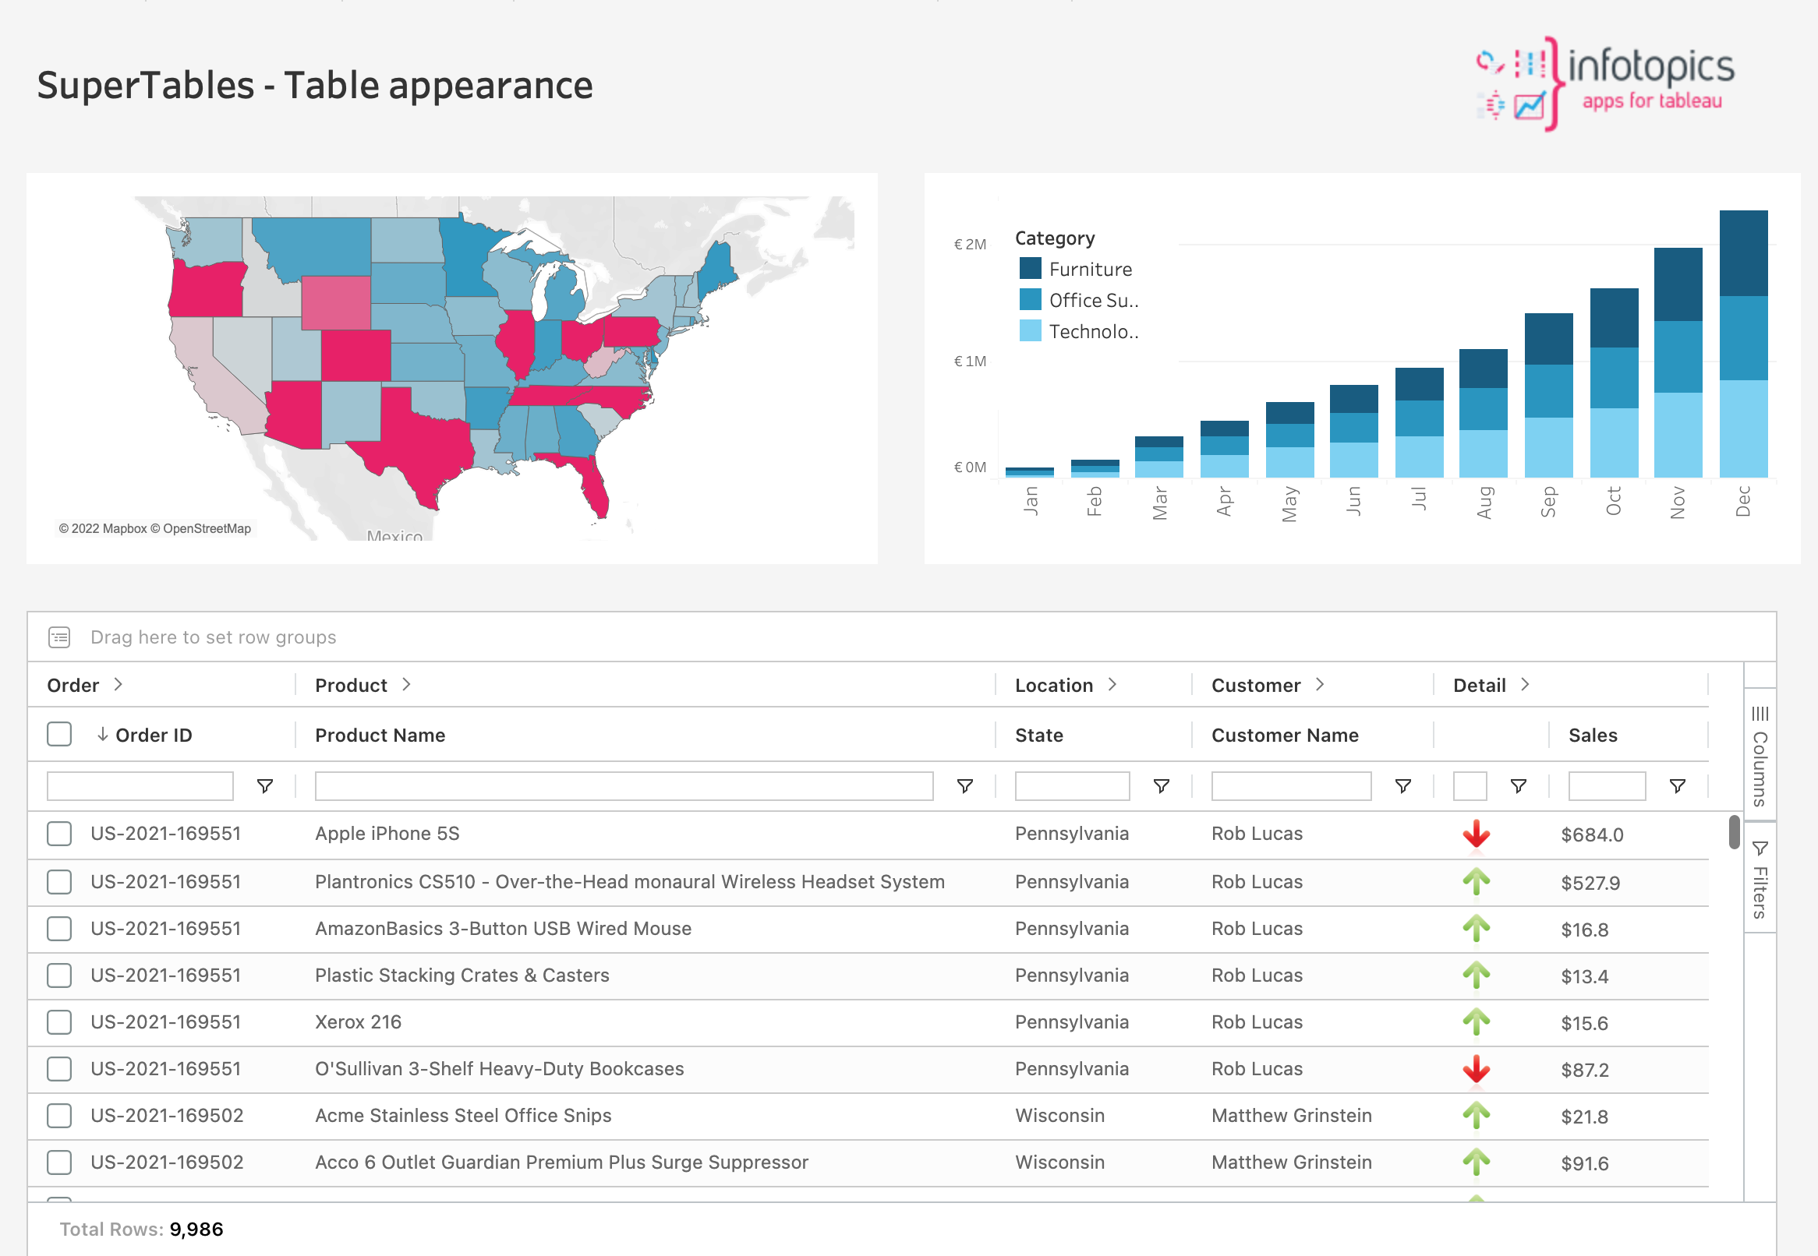The width and height of the screenshot is (1818, 1256).
Task: Click Wisconsin in Acco Surge Suppressor row
Action: [x=1059, y=1163]
